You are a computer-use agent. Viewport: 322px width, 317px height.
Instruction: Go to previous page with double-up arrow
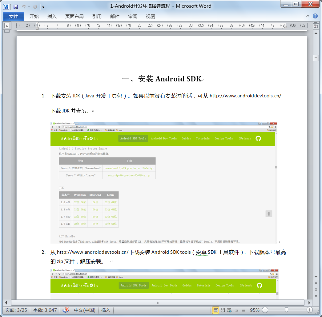316,283
